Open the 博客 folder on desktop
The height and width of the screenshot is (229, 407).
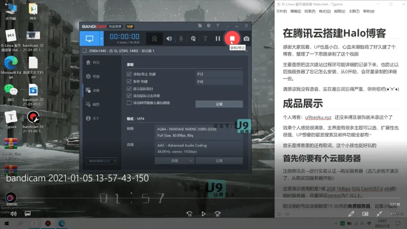click(x=33, y=11)
